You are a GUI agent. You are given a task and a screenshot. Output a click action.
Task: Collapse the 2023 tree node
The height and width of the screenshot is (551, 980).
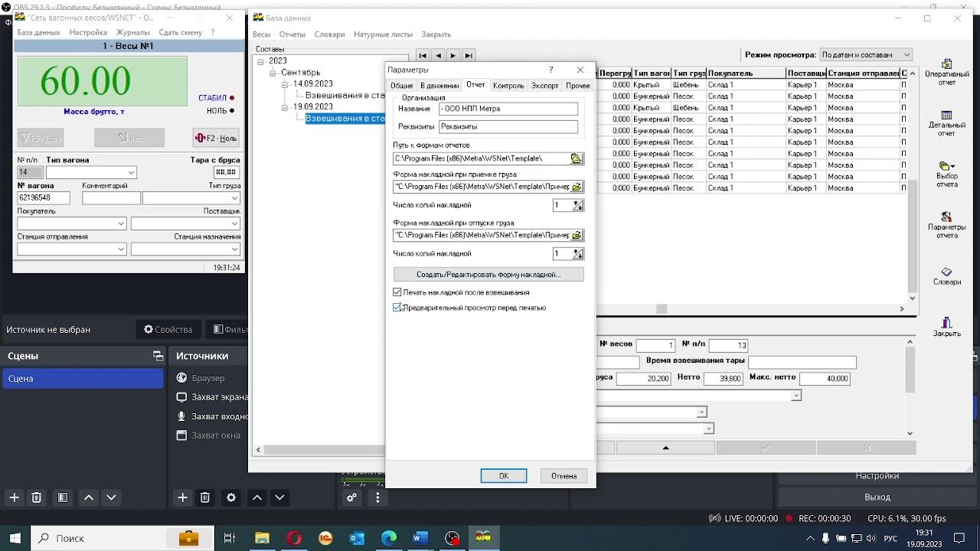261,61
